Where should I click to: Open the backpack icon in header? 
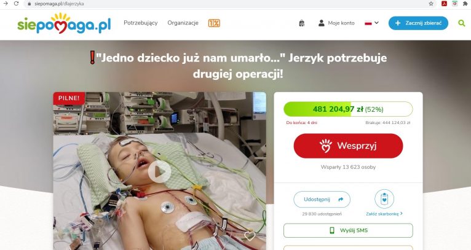[x=302, y=23]
